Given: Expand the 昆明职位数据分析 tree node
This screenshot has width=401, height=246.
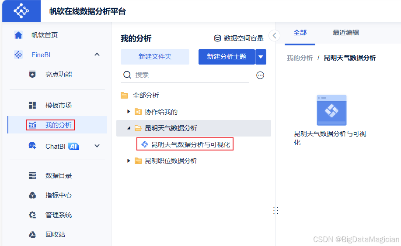Looking at the screenshot, I should [x=129, y=161].
